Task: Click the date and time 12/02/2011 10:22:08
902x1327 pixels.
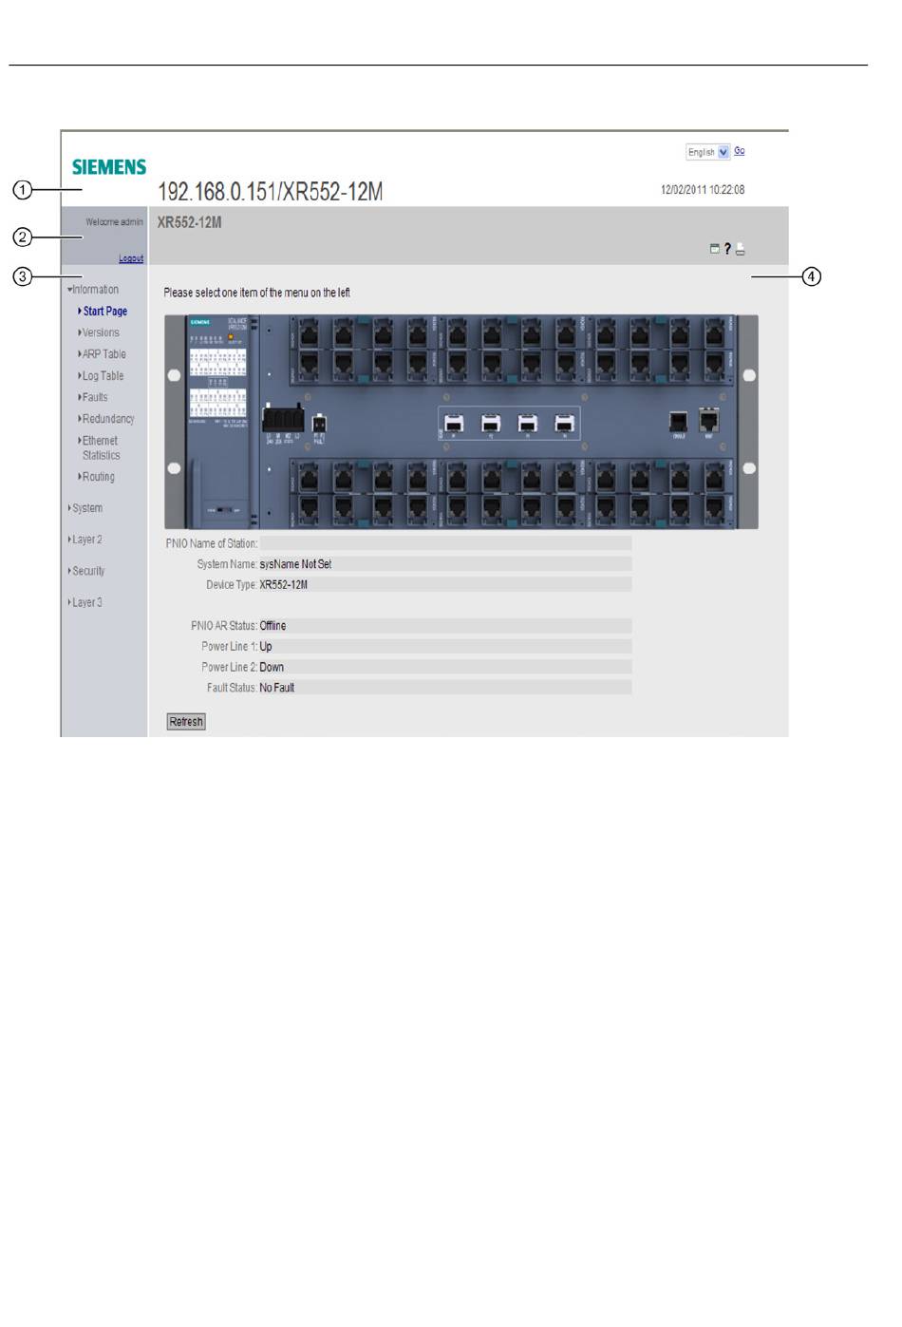Action: click(x=703, y=190)
